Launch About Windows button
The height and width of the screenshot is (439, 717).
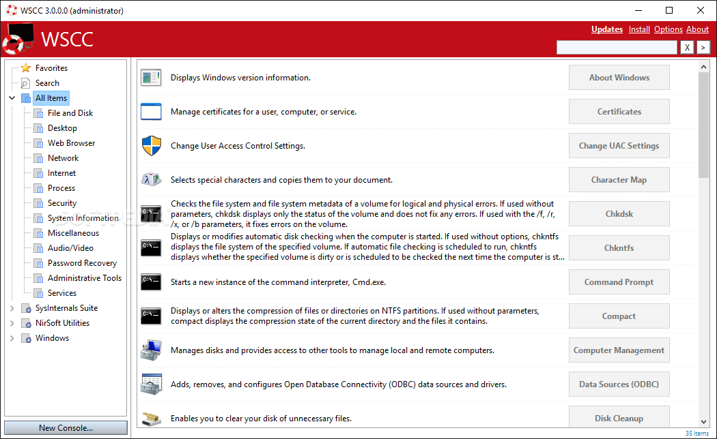click(619, 78)
